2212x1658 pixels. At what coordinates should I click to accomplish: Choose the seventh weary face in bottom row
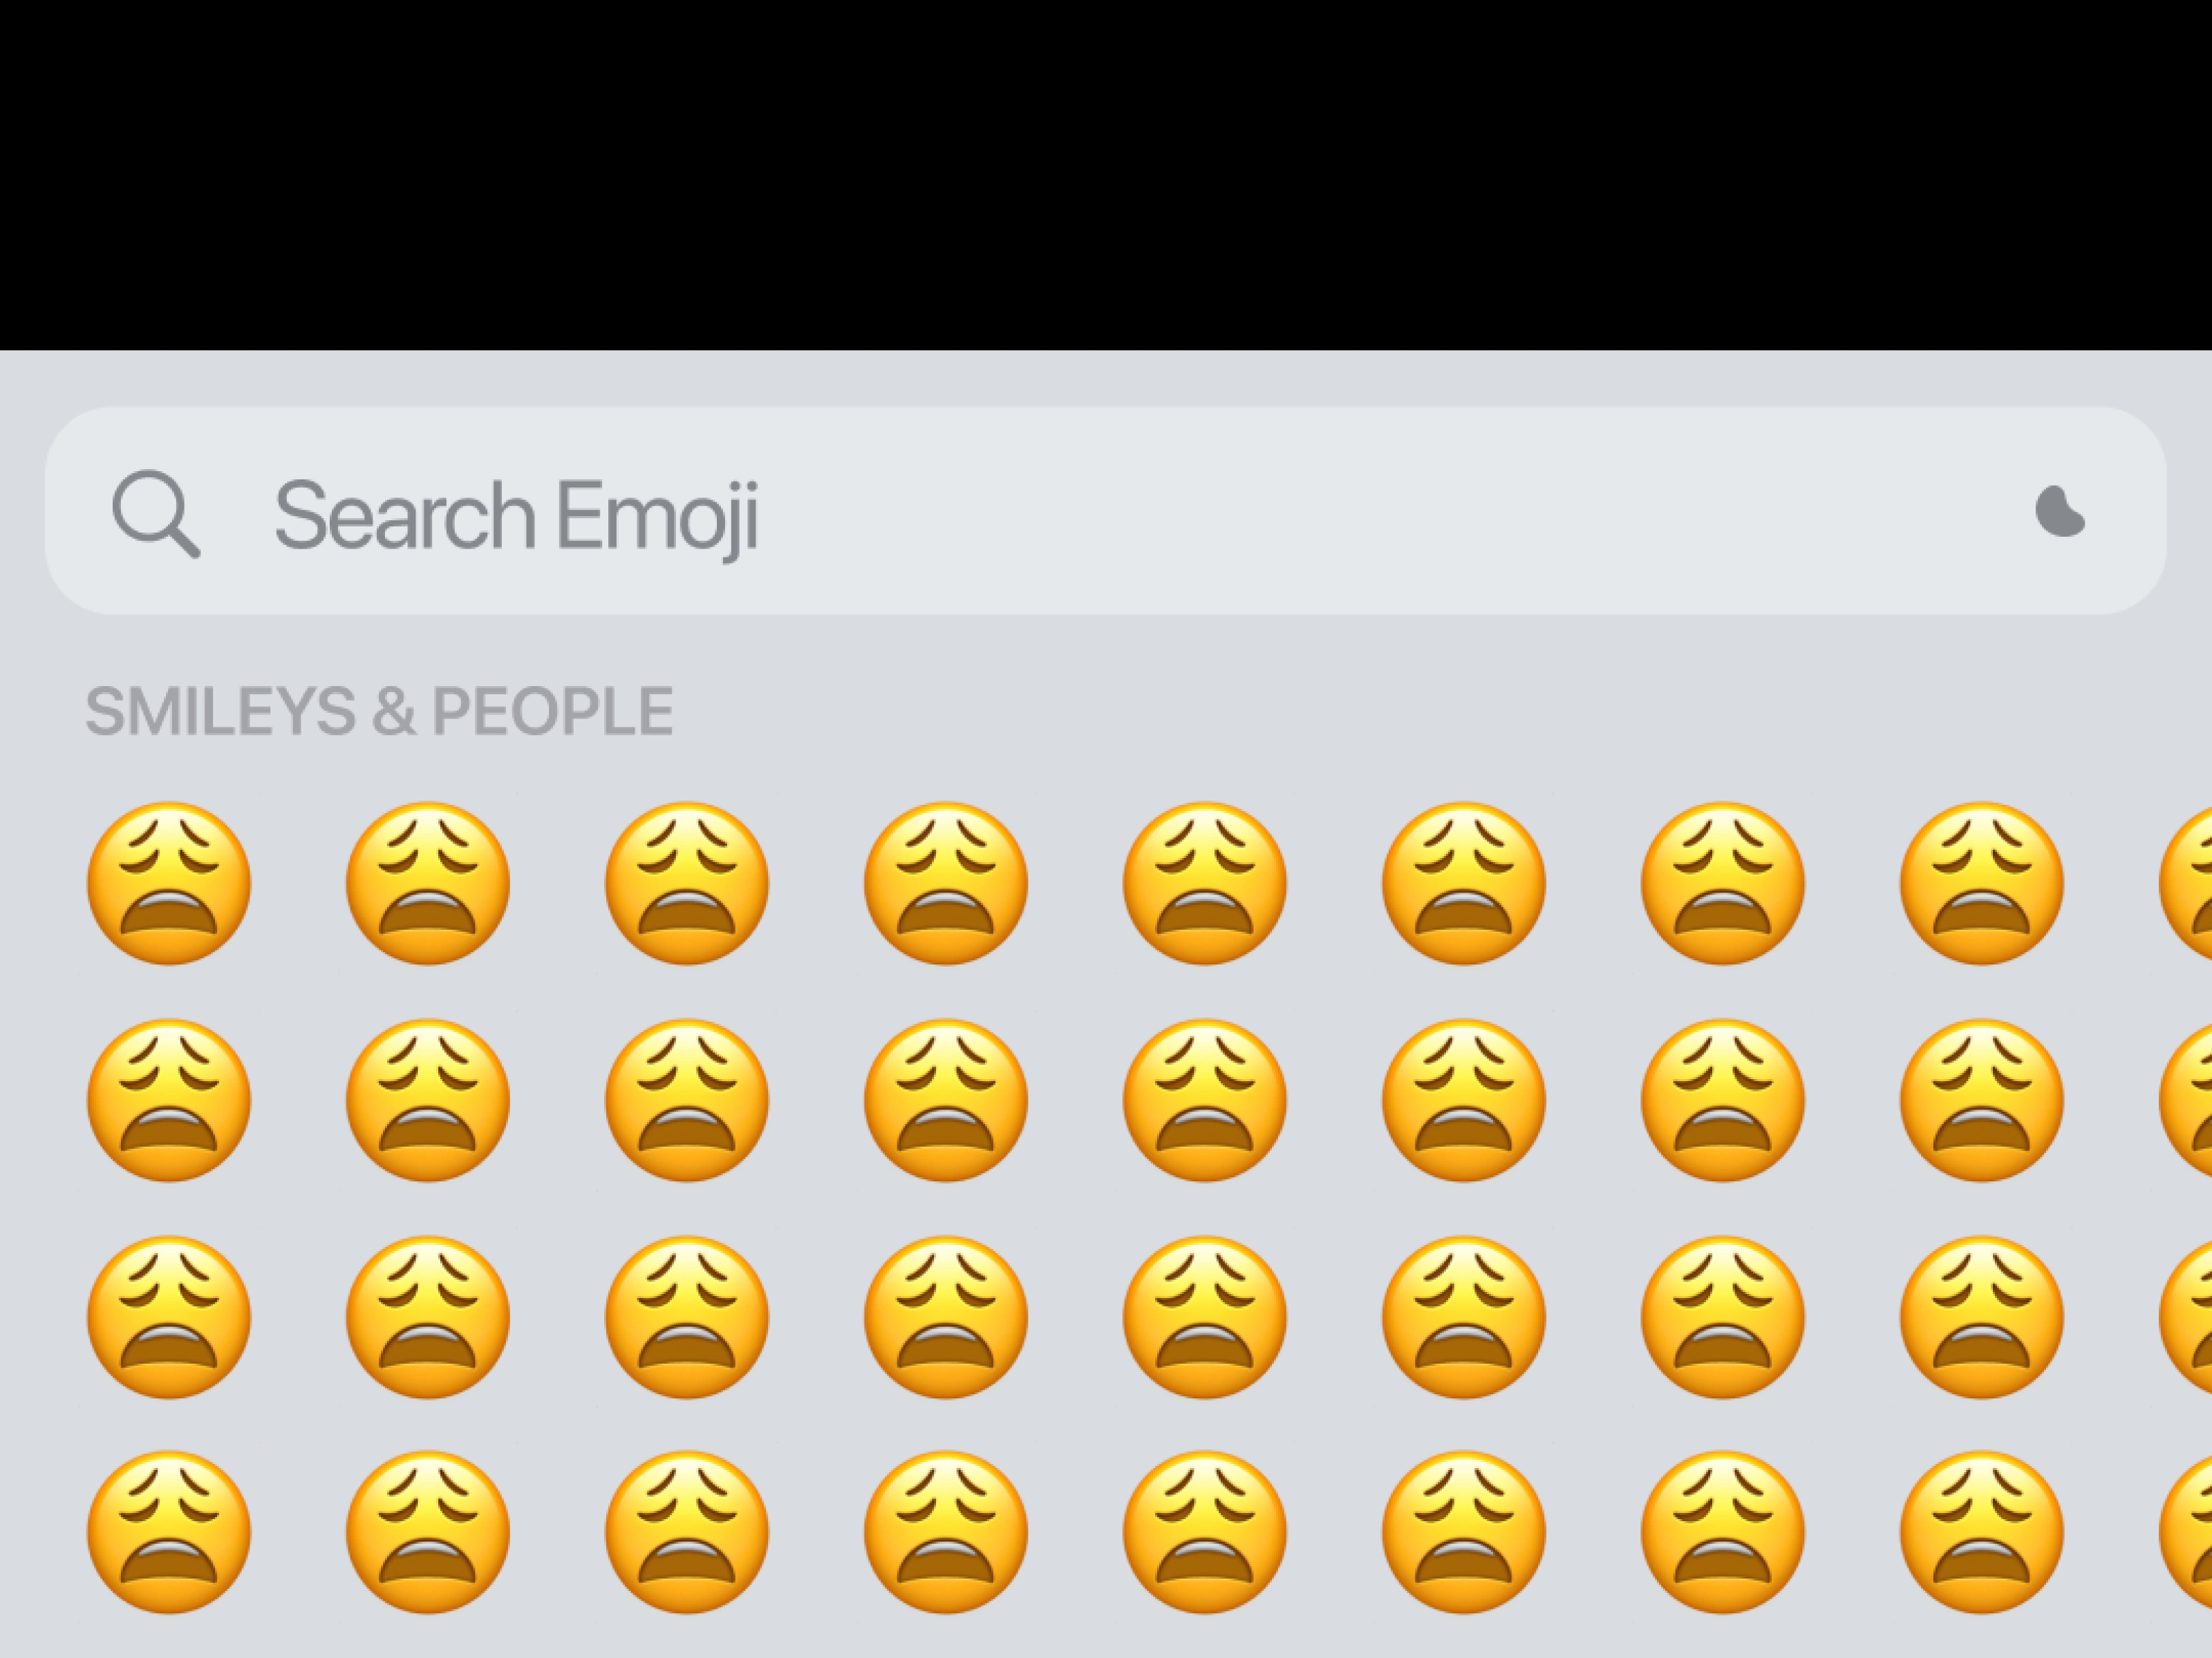(1723, 1532)
